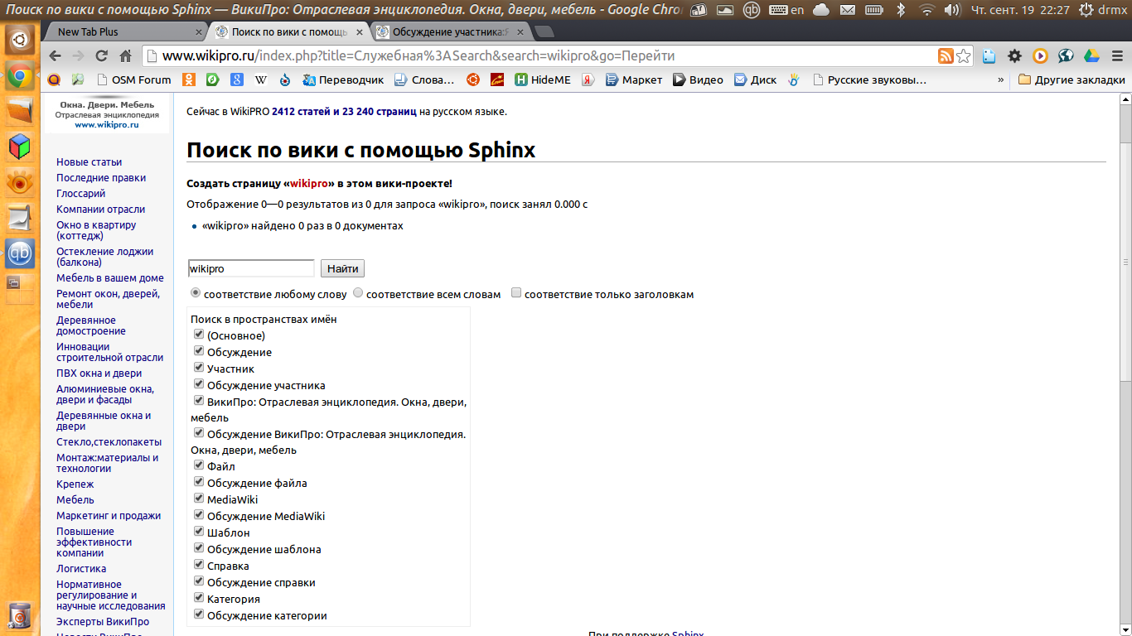1132x636 pixels.
Task: Switch to the 'Обсуждение участника' tab
Action: pyautogui.click(x=452, y=32)
